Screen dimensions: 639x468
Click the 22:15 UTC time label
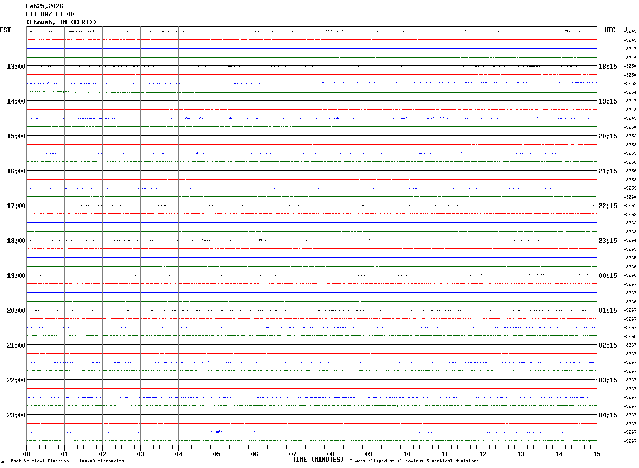(608, 206)
